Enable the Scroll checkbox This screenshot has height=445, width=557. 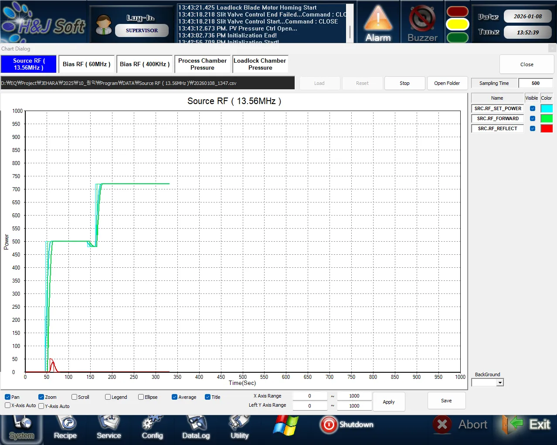(74, 397)
